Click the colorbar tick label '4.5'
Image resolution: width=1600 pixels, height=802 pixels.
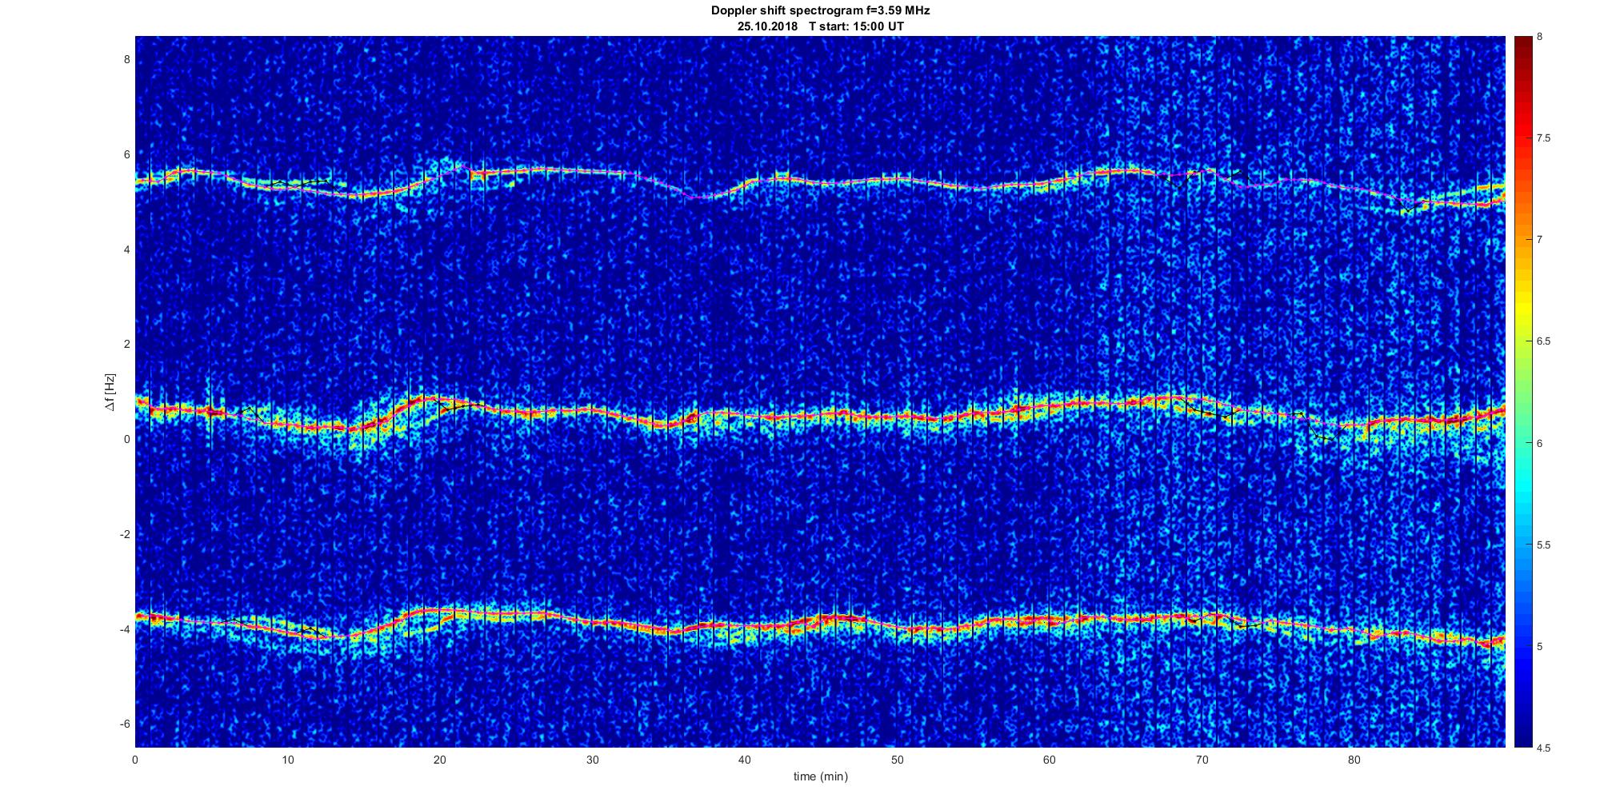(1544, 748)
